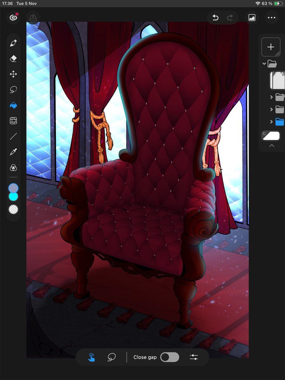Collapse the top layer group chevron

click(264, 63)
